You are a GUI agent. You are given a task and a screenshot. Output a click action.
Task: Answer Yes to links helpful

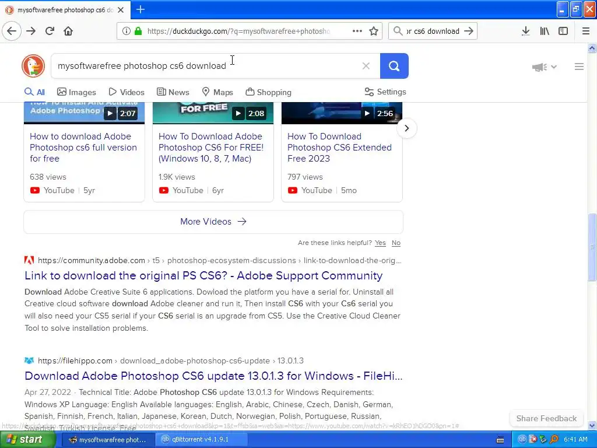coord(380,243)
